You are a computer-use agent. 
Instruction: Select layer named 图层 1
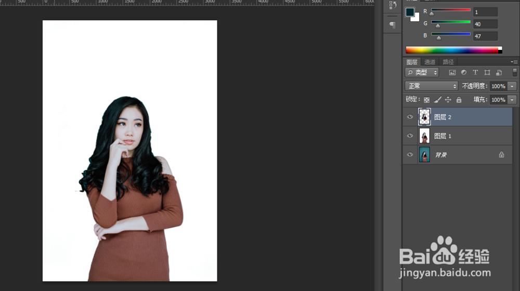443,136
